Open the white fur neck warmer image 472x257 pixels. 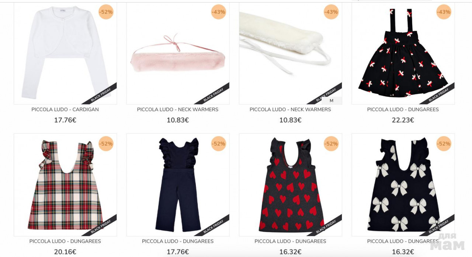point(290,54)
